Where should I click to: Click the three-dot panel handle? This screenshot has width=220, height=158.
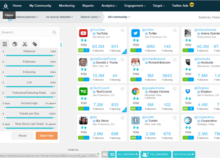[x=61, y=45]
